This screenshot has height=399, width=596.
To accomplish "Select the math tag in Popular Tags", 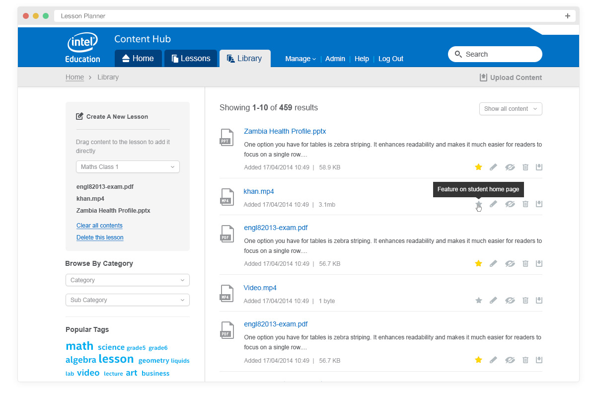I will tap(79, 346).
